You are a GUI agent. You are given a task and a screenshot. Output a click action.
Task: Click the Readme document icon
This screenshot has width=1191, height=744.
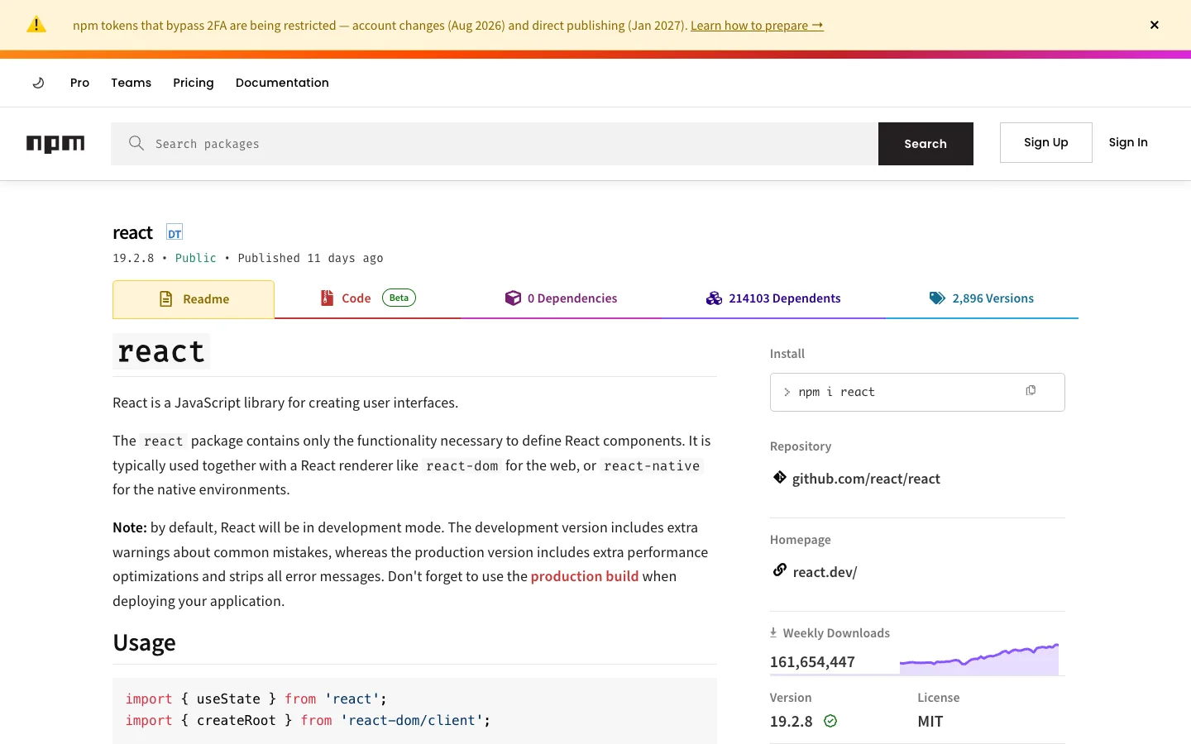pyautogui.click(x=166, y=299)
